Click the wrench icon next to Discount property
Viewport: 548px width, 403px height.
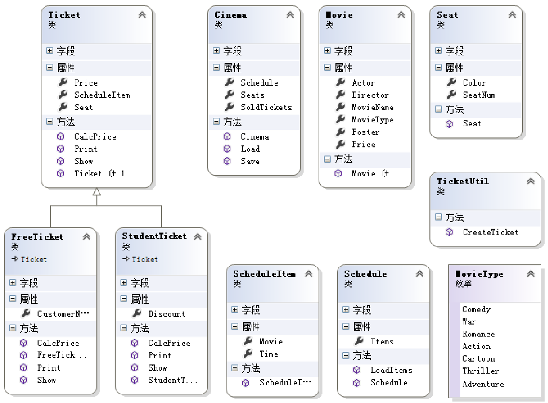(x=136, y=314)
